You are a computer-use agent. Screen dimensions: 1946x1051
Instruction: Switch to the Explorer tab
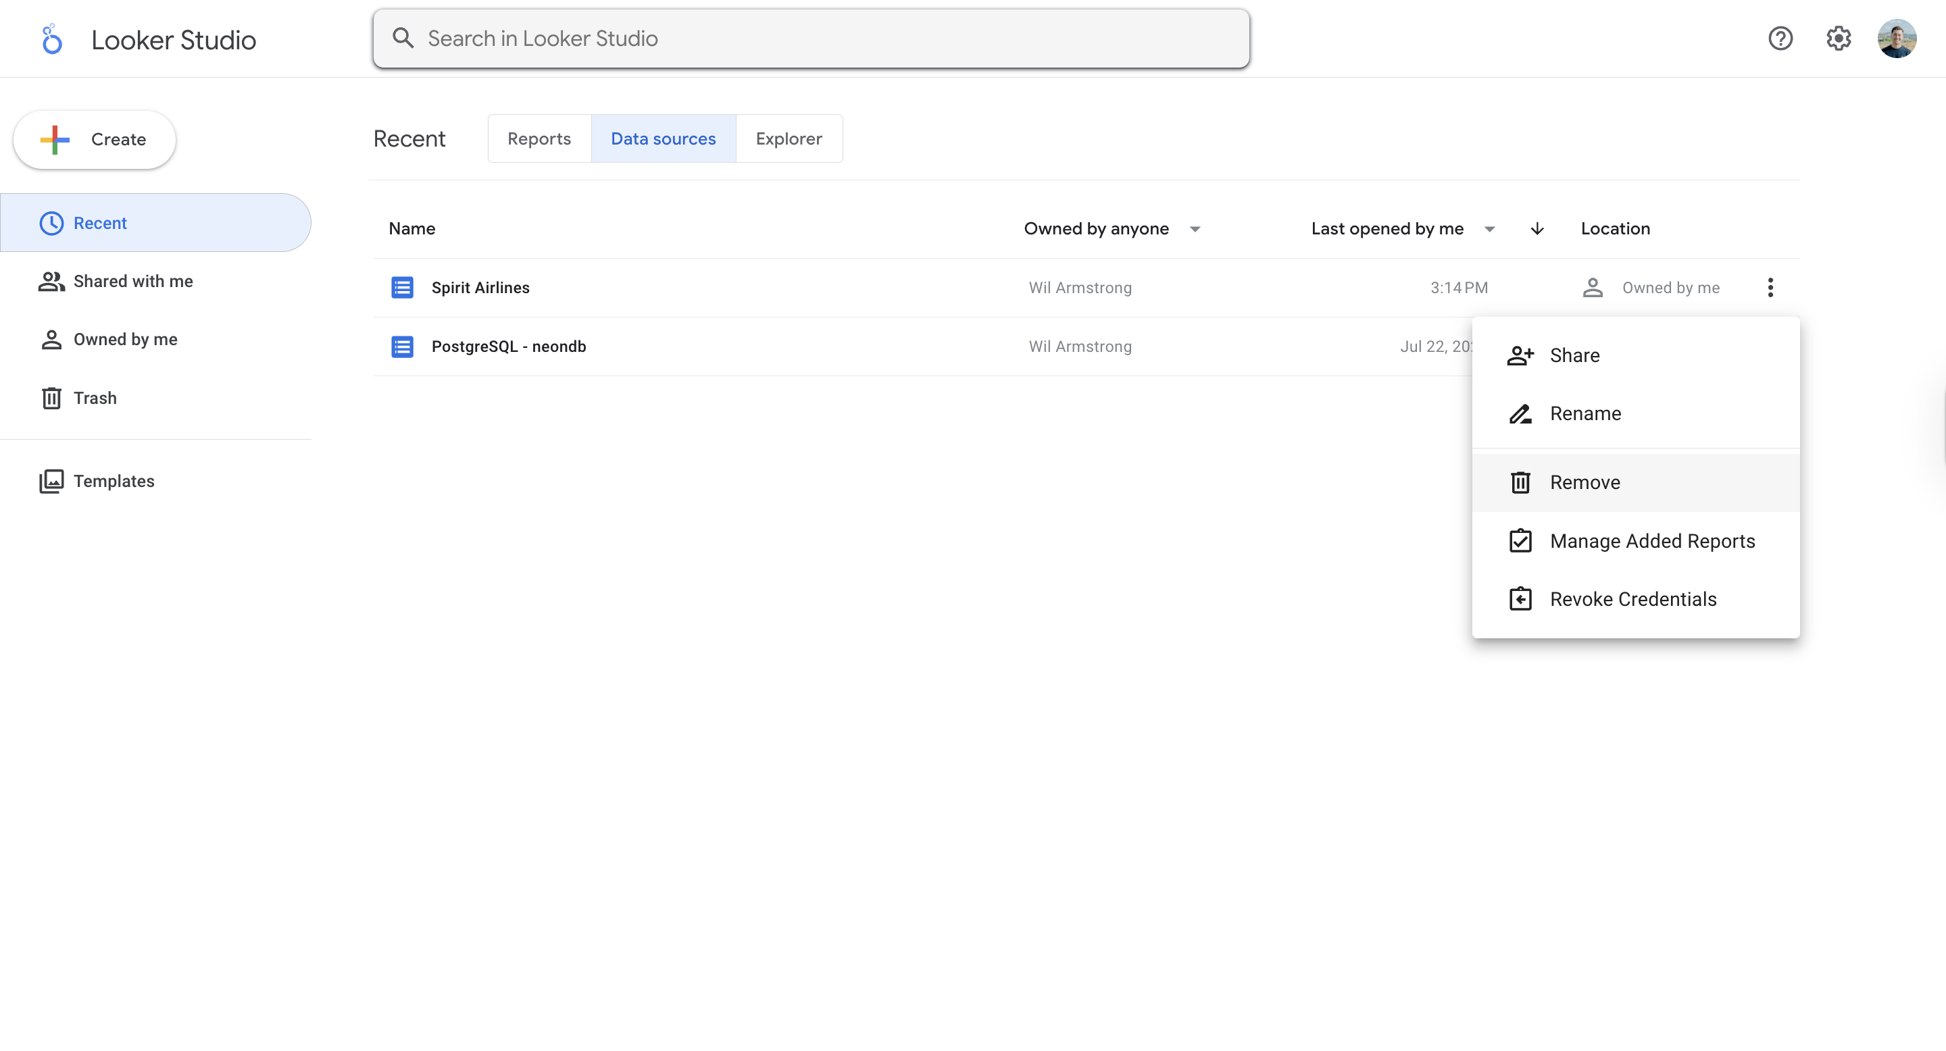pyautogui.click(x=788, y=139)
